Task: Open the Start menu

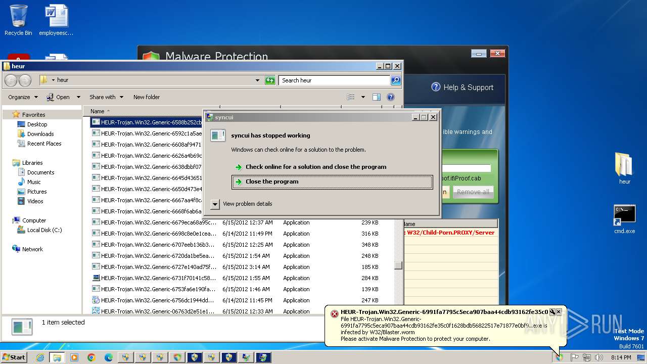Action: [14, 357]
